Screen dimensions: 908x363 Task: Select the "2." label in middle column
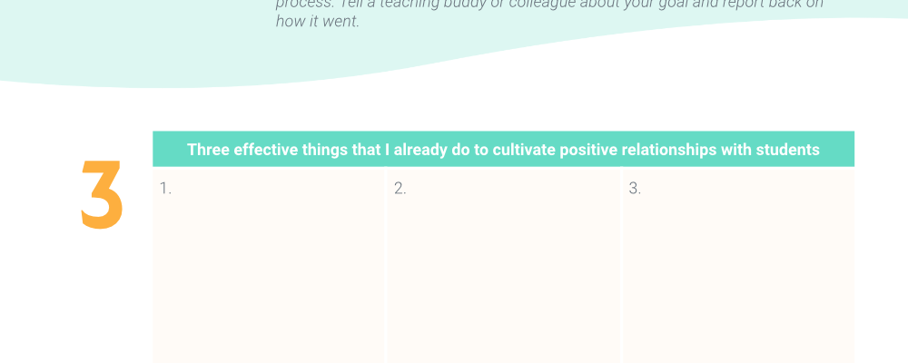[400, 188]
